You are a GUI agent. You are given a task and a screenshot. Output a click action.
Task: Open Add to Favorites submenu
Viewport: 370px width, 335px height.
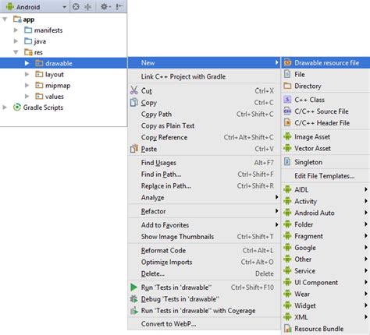coord(204,225)
